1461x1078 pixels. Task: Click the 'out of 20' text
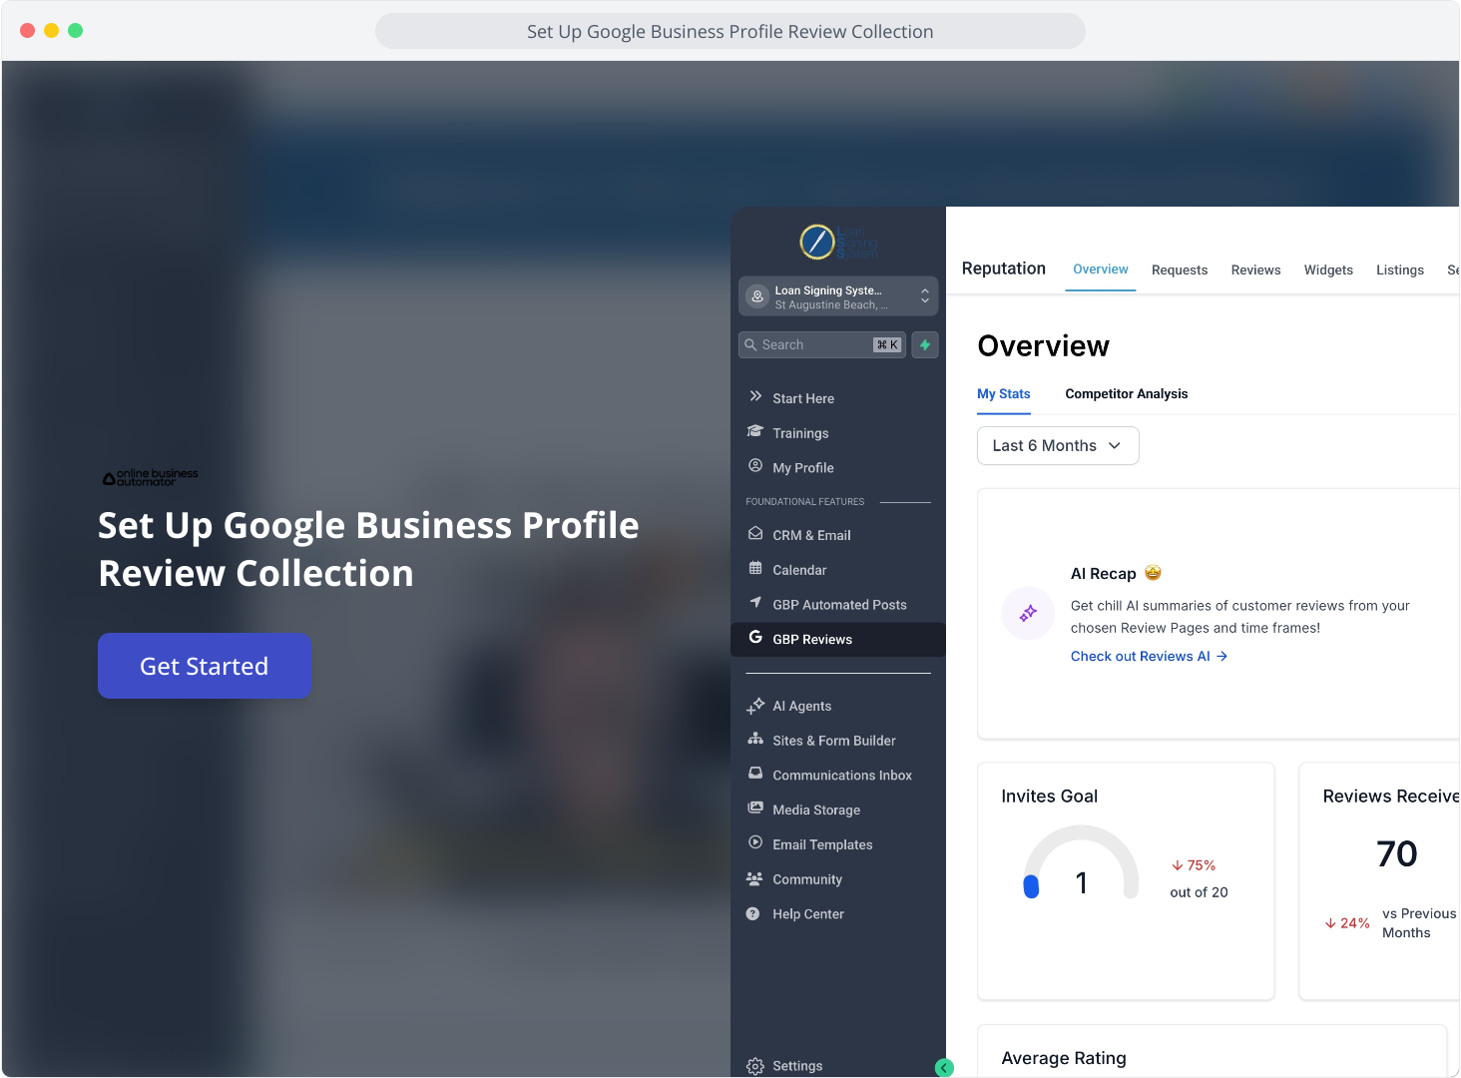[1199, 892]
